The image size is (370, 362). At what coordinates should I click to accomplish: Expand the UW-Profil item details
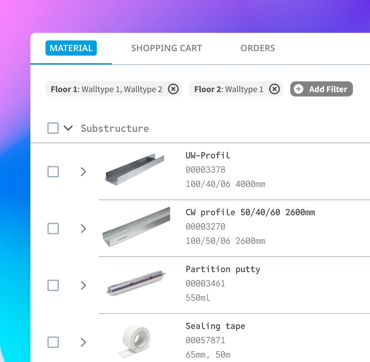point(83,172)
